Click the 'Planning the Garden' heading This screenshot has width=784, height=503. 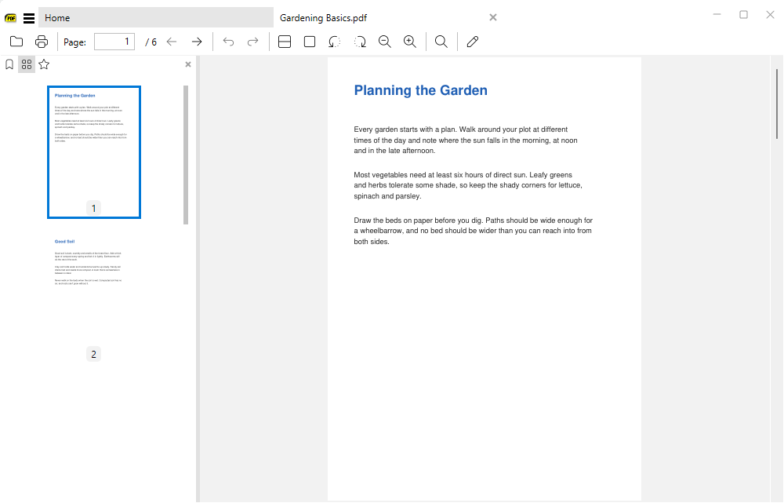coord(420,90)
